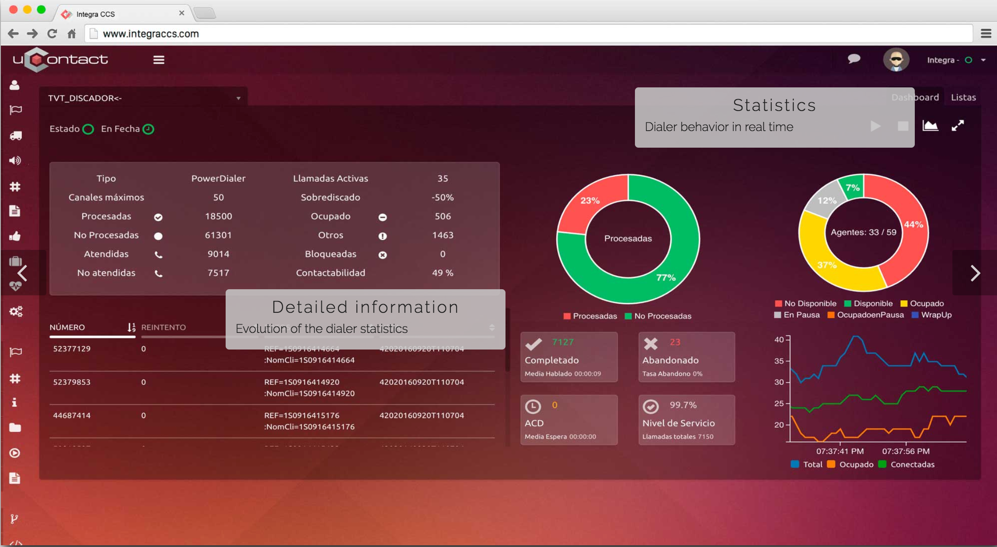Toggle the OcupadoenPausa legend entry
The height and width of the screenshot is (547, 997).
pyautogui.click(x=866, y=315)
